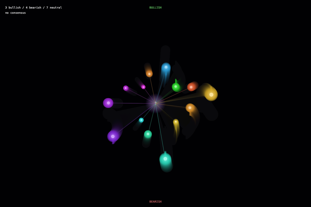Select the small purple orb at upper left

tap(126, 88)
